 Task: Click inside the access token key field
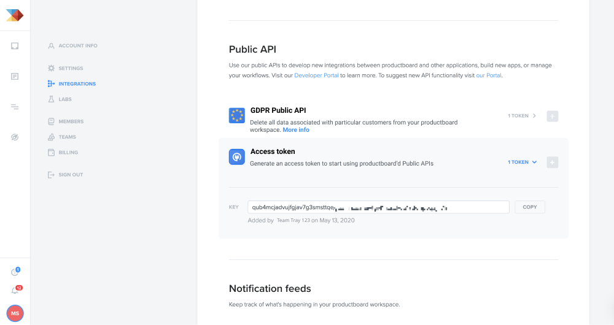tap(378, 207)
